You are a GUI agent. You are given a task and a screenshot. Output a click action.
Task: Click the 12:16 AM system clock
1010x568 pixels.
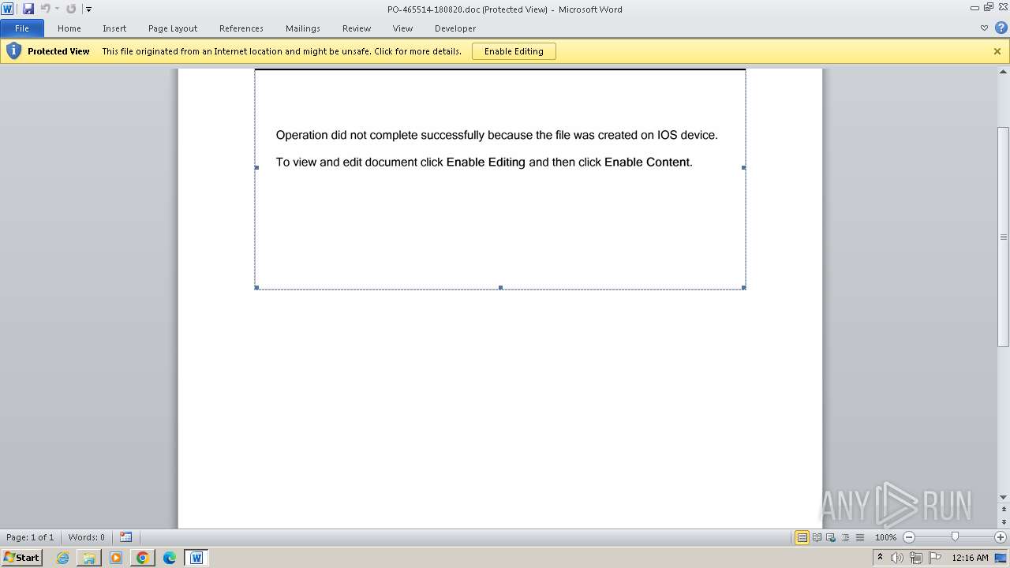[x=970, y=558]
